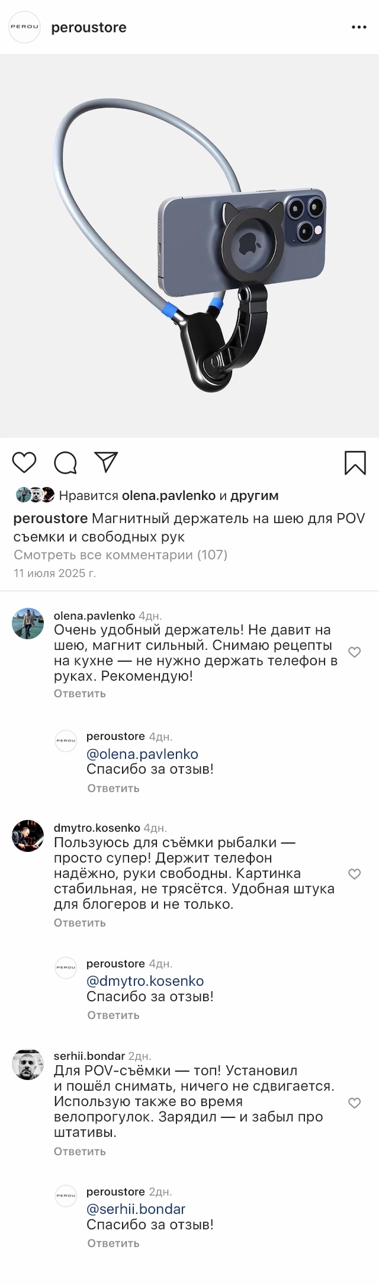Like the post with heart icon
The height and width of the screenshot is (1285, 379).
[x=24, y=462]
